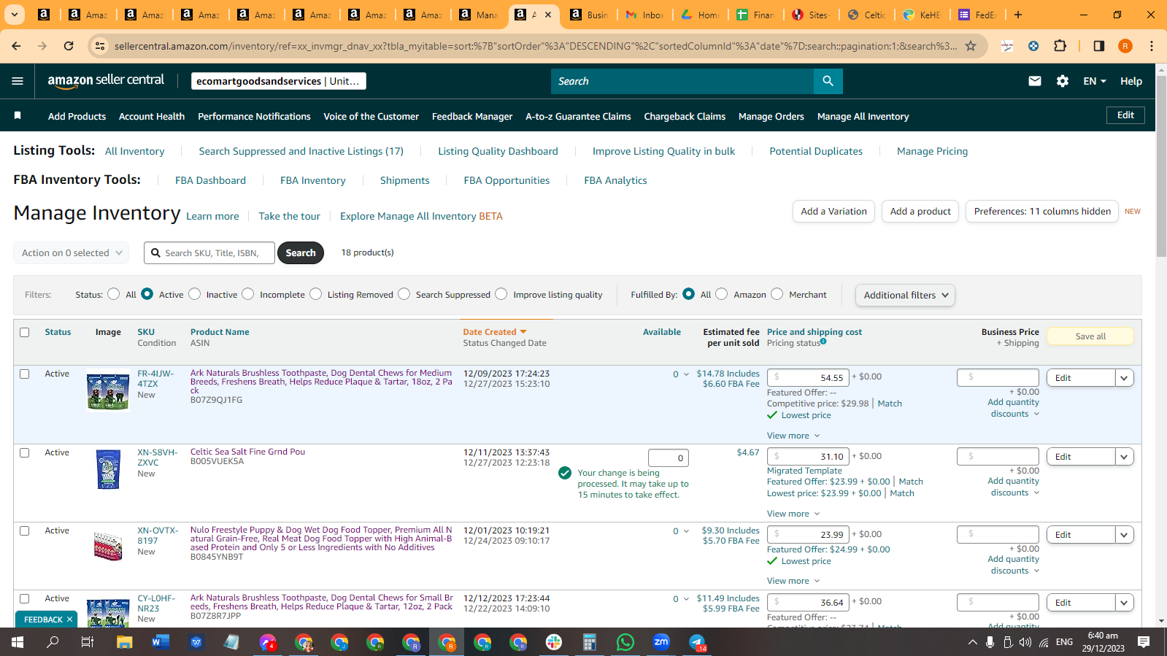Click the bookmark flag icon beside Add Products
This screenshot has width=1167, height=656.
(18, 116)
